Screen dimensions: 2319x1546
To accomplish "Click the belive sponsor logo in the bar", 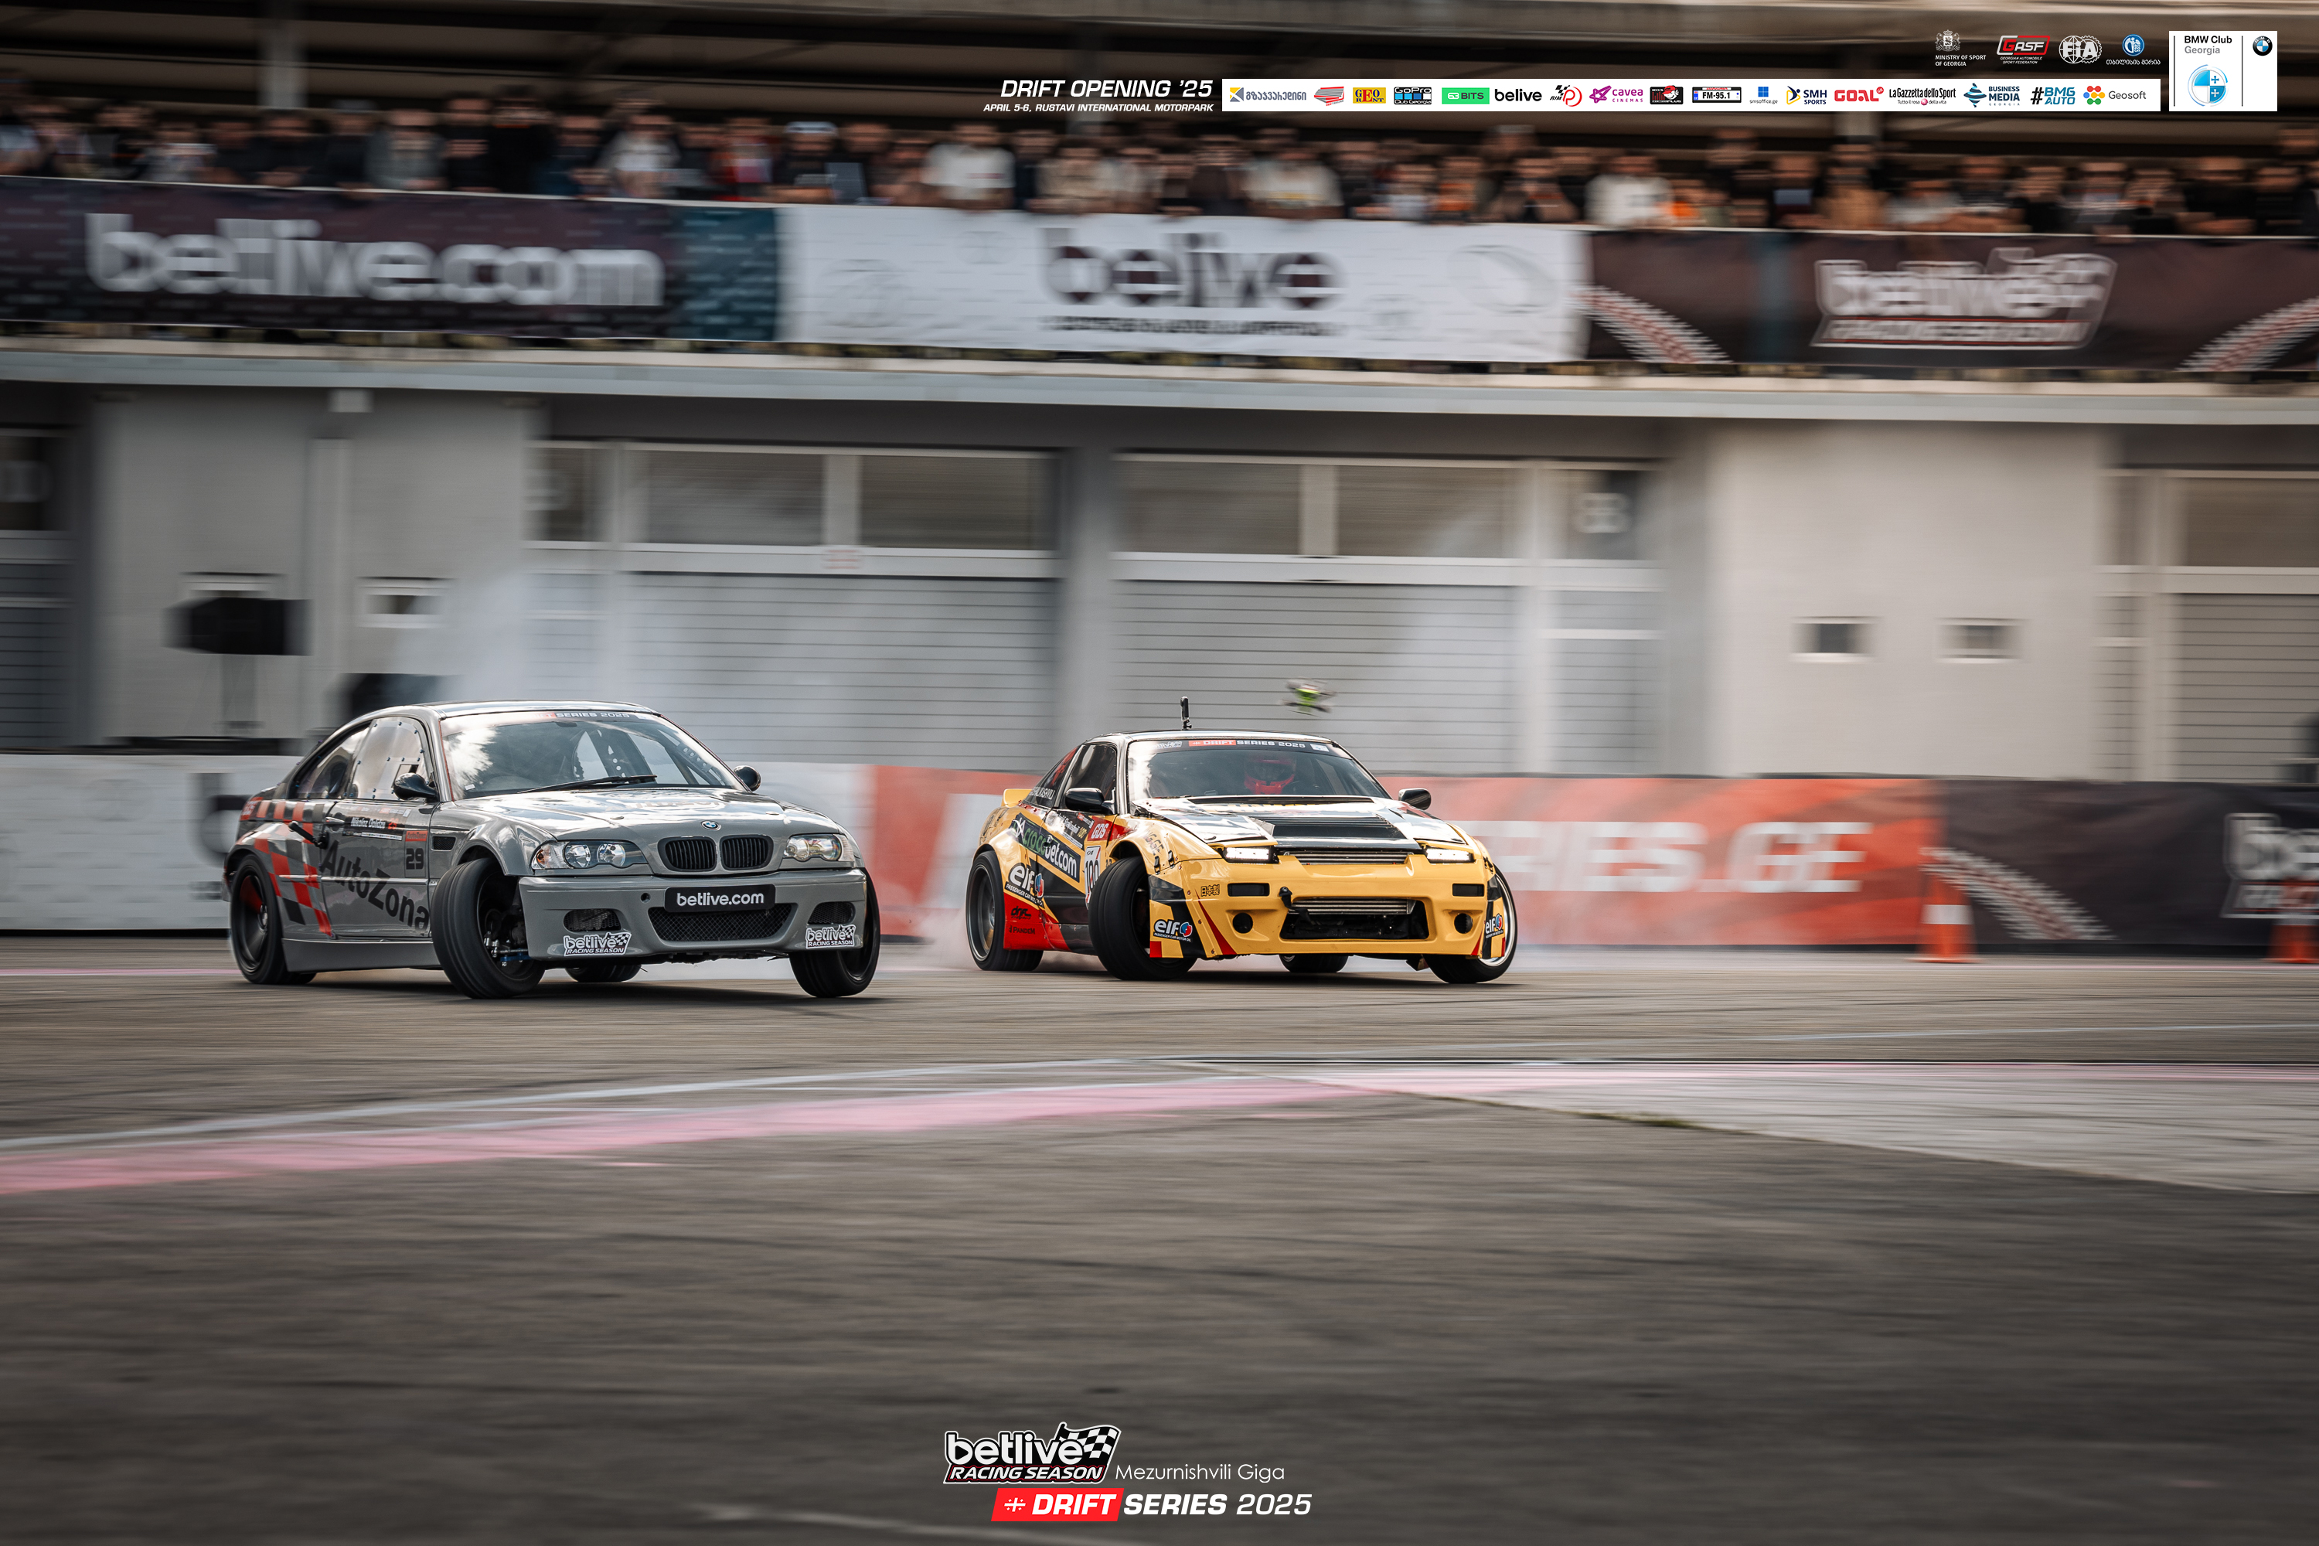I will [1517, 96].
